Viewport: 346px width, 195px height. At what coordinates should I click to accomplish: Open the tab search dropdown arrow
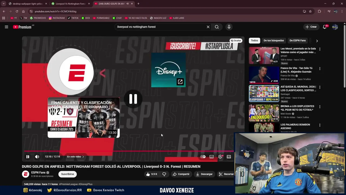[3, 4]
